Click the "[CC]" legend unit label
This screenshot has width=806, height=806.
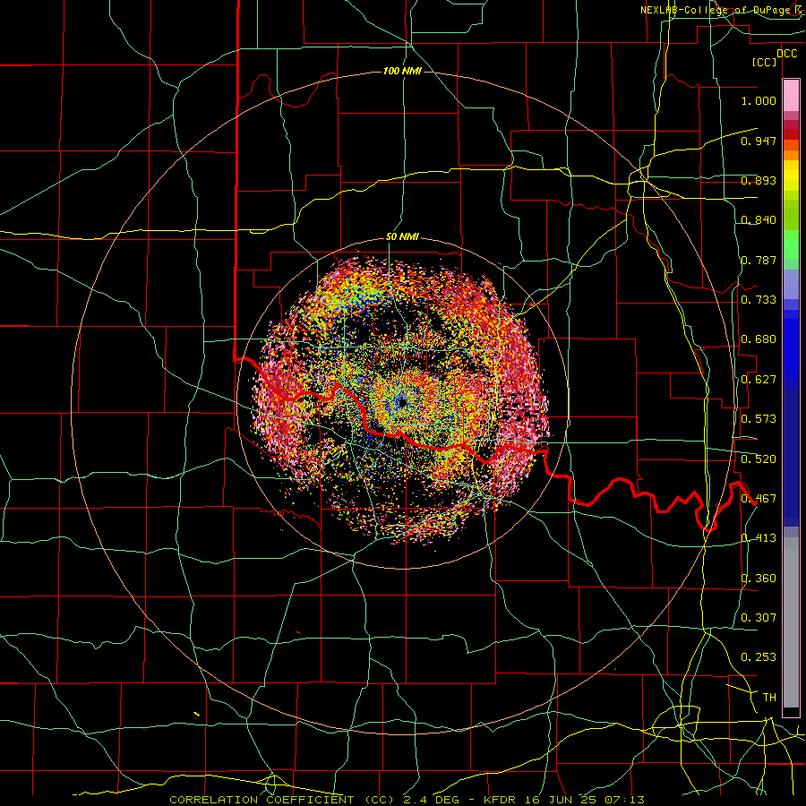(x=764, y=62)
